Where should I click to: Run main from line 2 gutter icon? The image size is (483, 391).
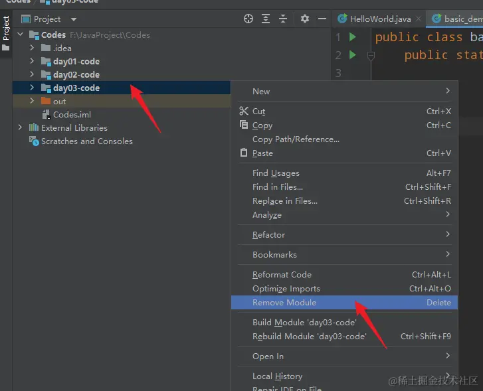pos(352,55)
